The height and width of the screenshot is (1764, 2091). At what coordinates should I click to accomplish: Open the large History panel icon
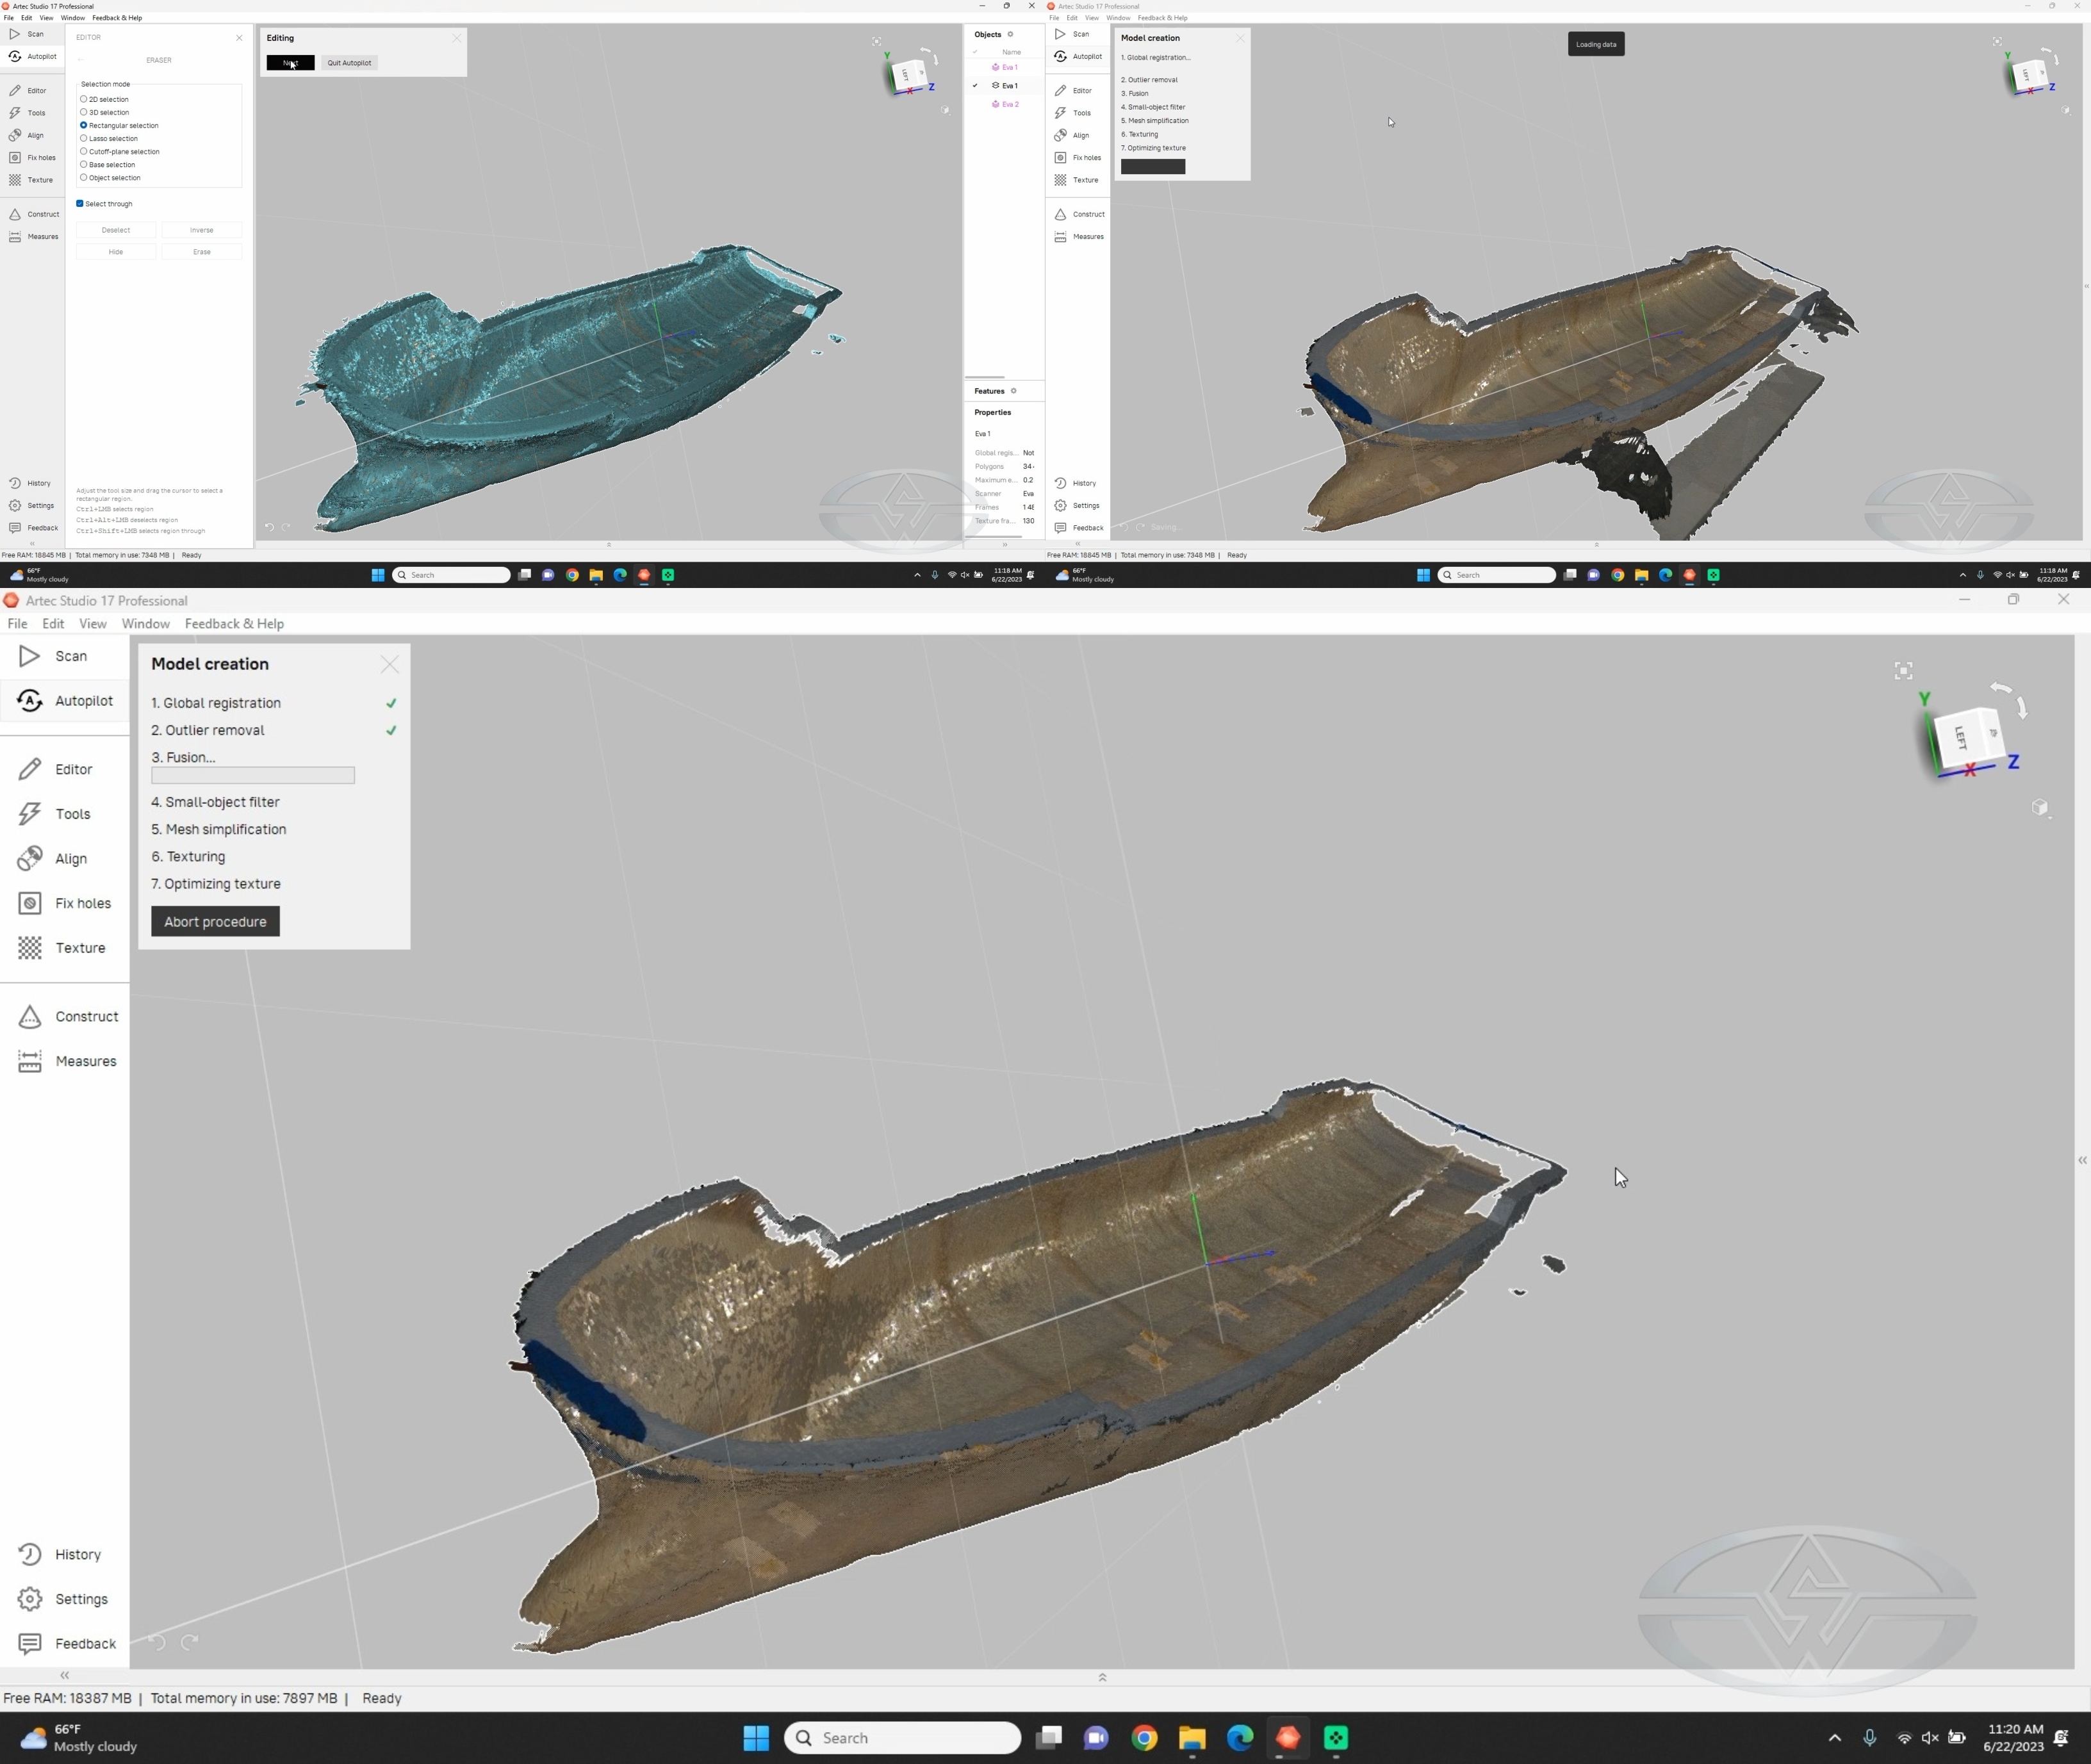[30, 1554]
